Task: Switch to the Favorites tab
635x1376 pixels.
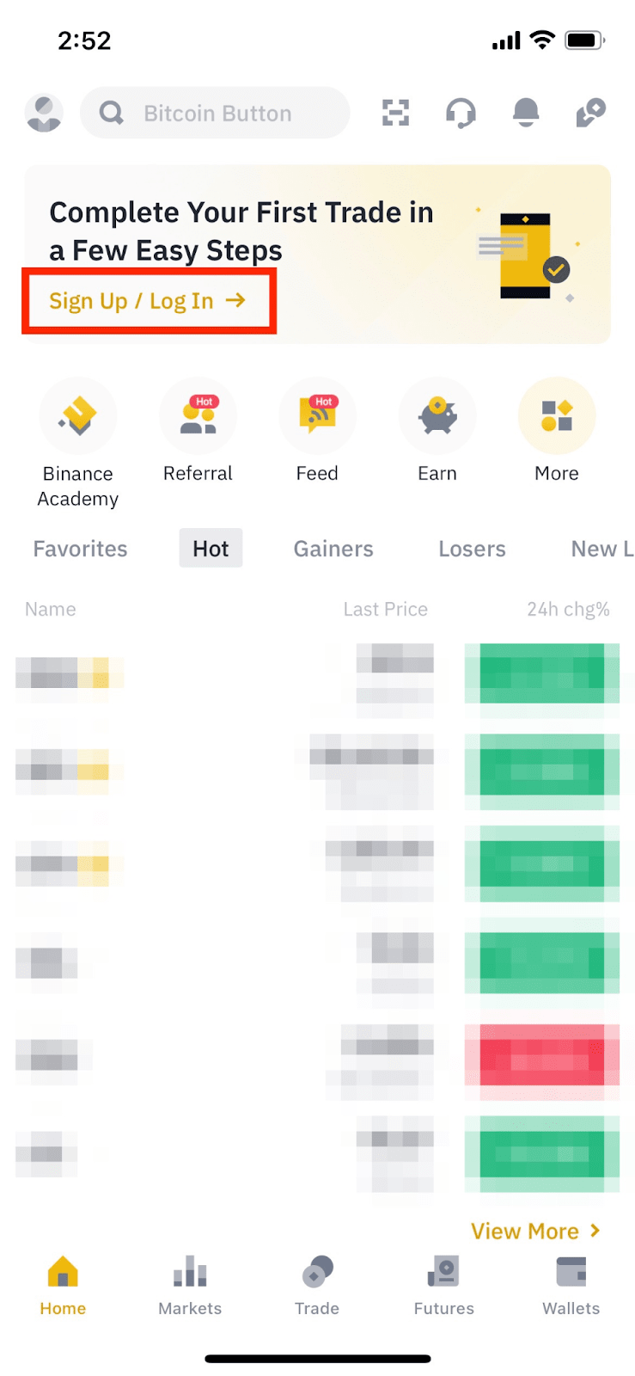Action: [80, 549]
